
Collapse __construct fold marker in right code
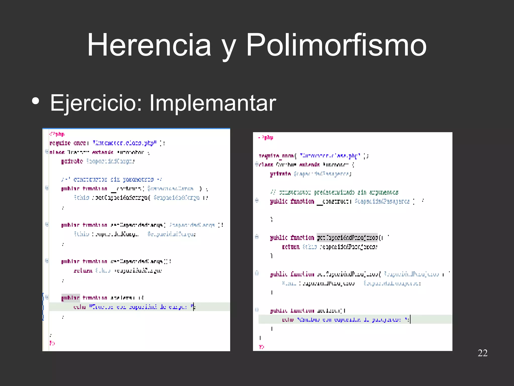pos(257,200)
